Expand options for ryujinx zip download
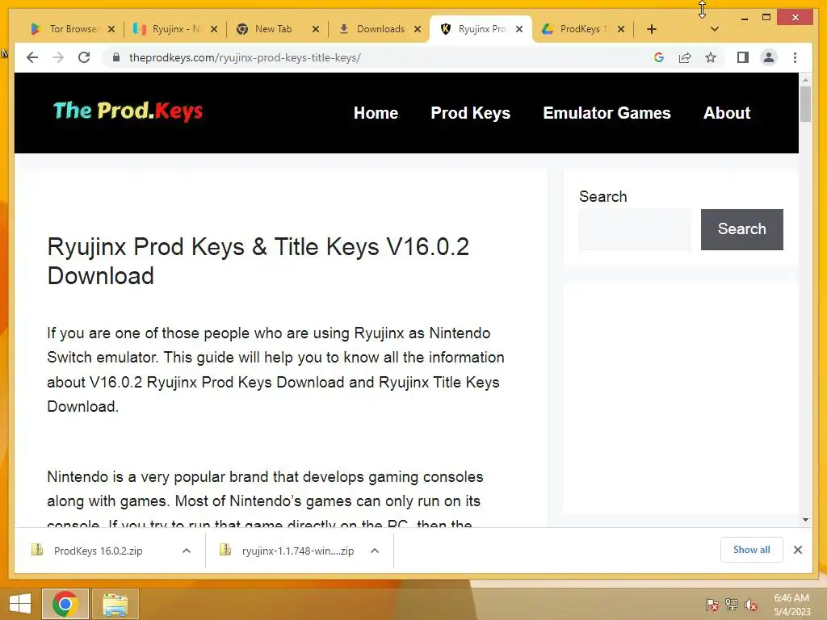The image size is (827, 620). [375, 551]
